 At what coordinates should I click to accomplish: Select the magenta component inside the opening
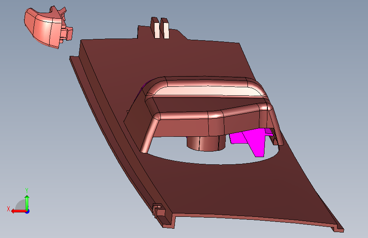pos(253,142)
